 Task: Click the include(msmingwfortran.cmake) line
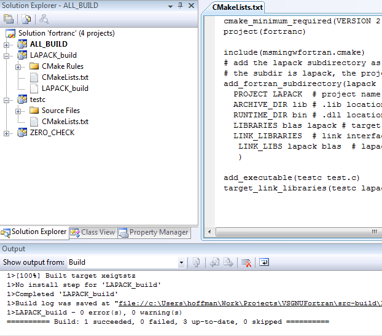click(x=294, y=52)
